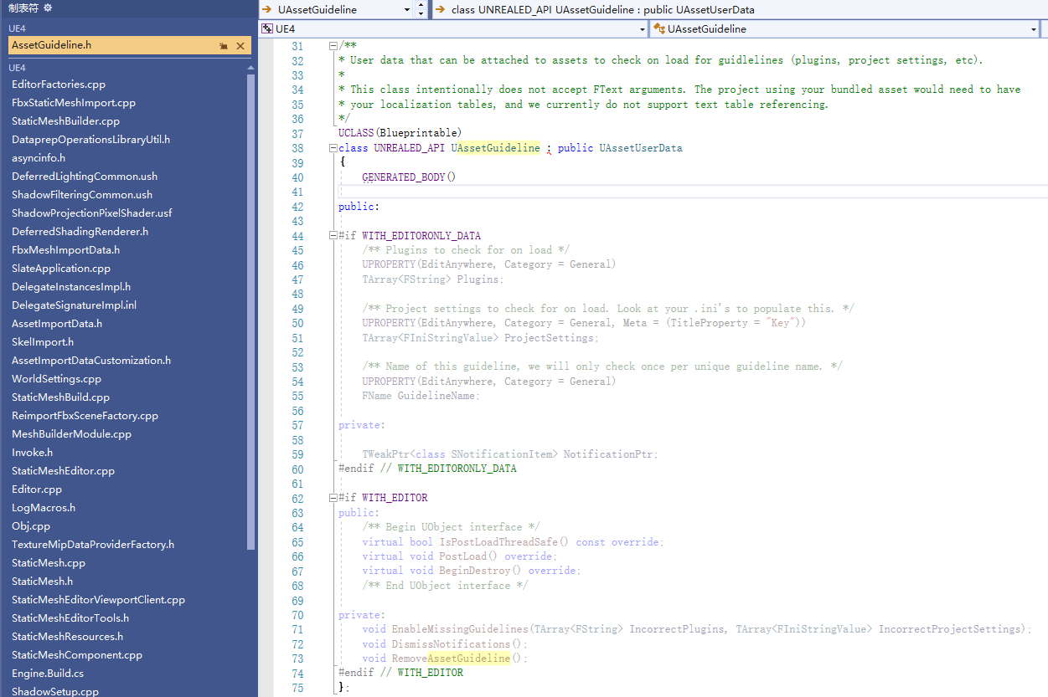
Task: Click the arrow icon before class UNREALED_API
Action: click(x=441, y=10)
